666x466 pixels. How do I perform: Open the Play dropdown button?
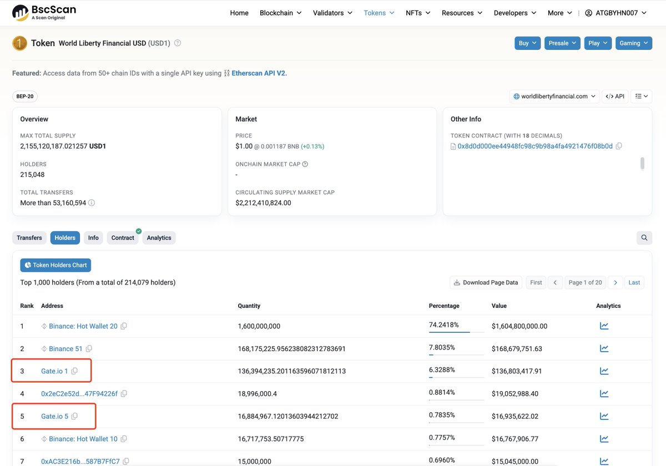[598, 43]
